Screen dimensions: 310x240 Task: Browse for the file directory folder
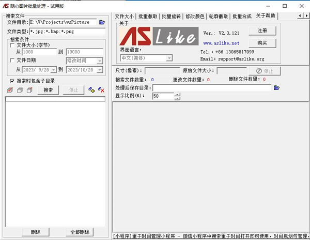tap(102, 22)
